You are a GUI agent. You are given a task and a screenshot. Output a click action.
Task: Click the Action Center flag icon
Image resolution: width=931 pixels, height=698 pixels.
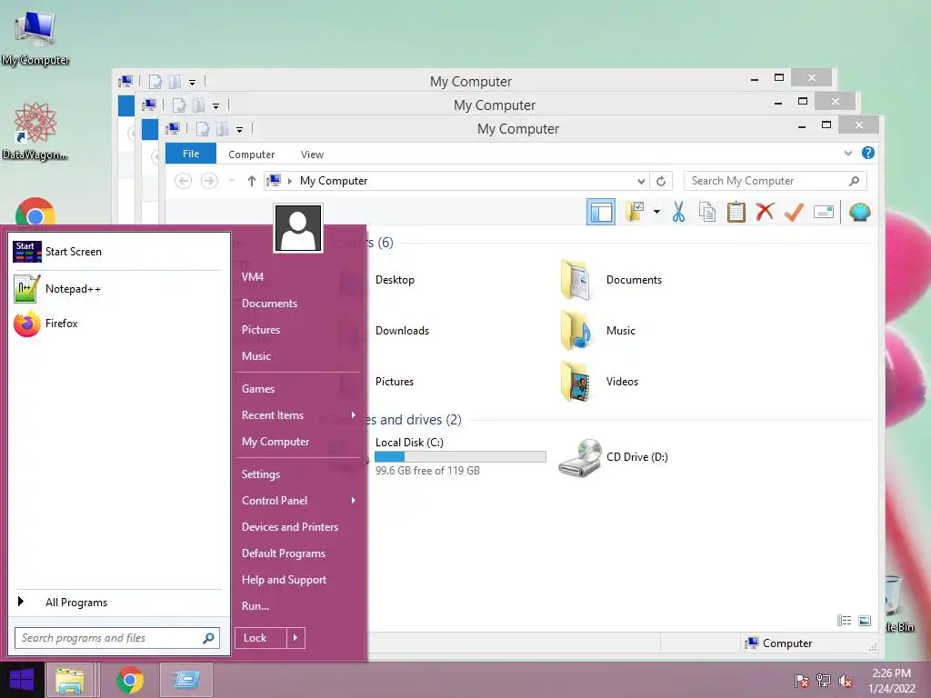point(802,681)
